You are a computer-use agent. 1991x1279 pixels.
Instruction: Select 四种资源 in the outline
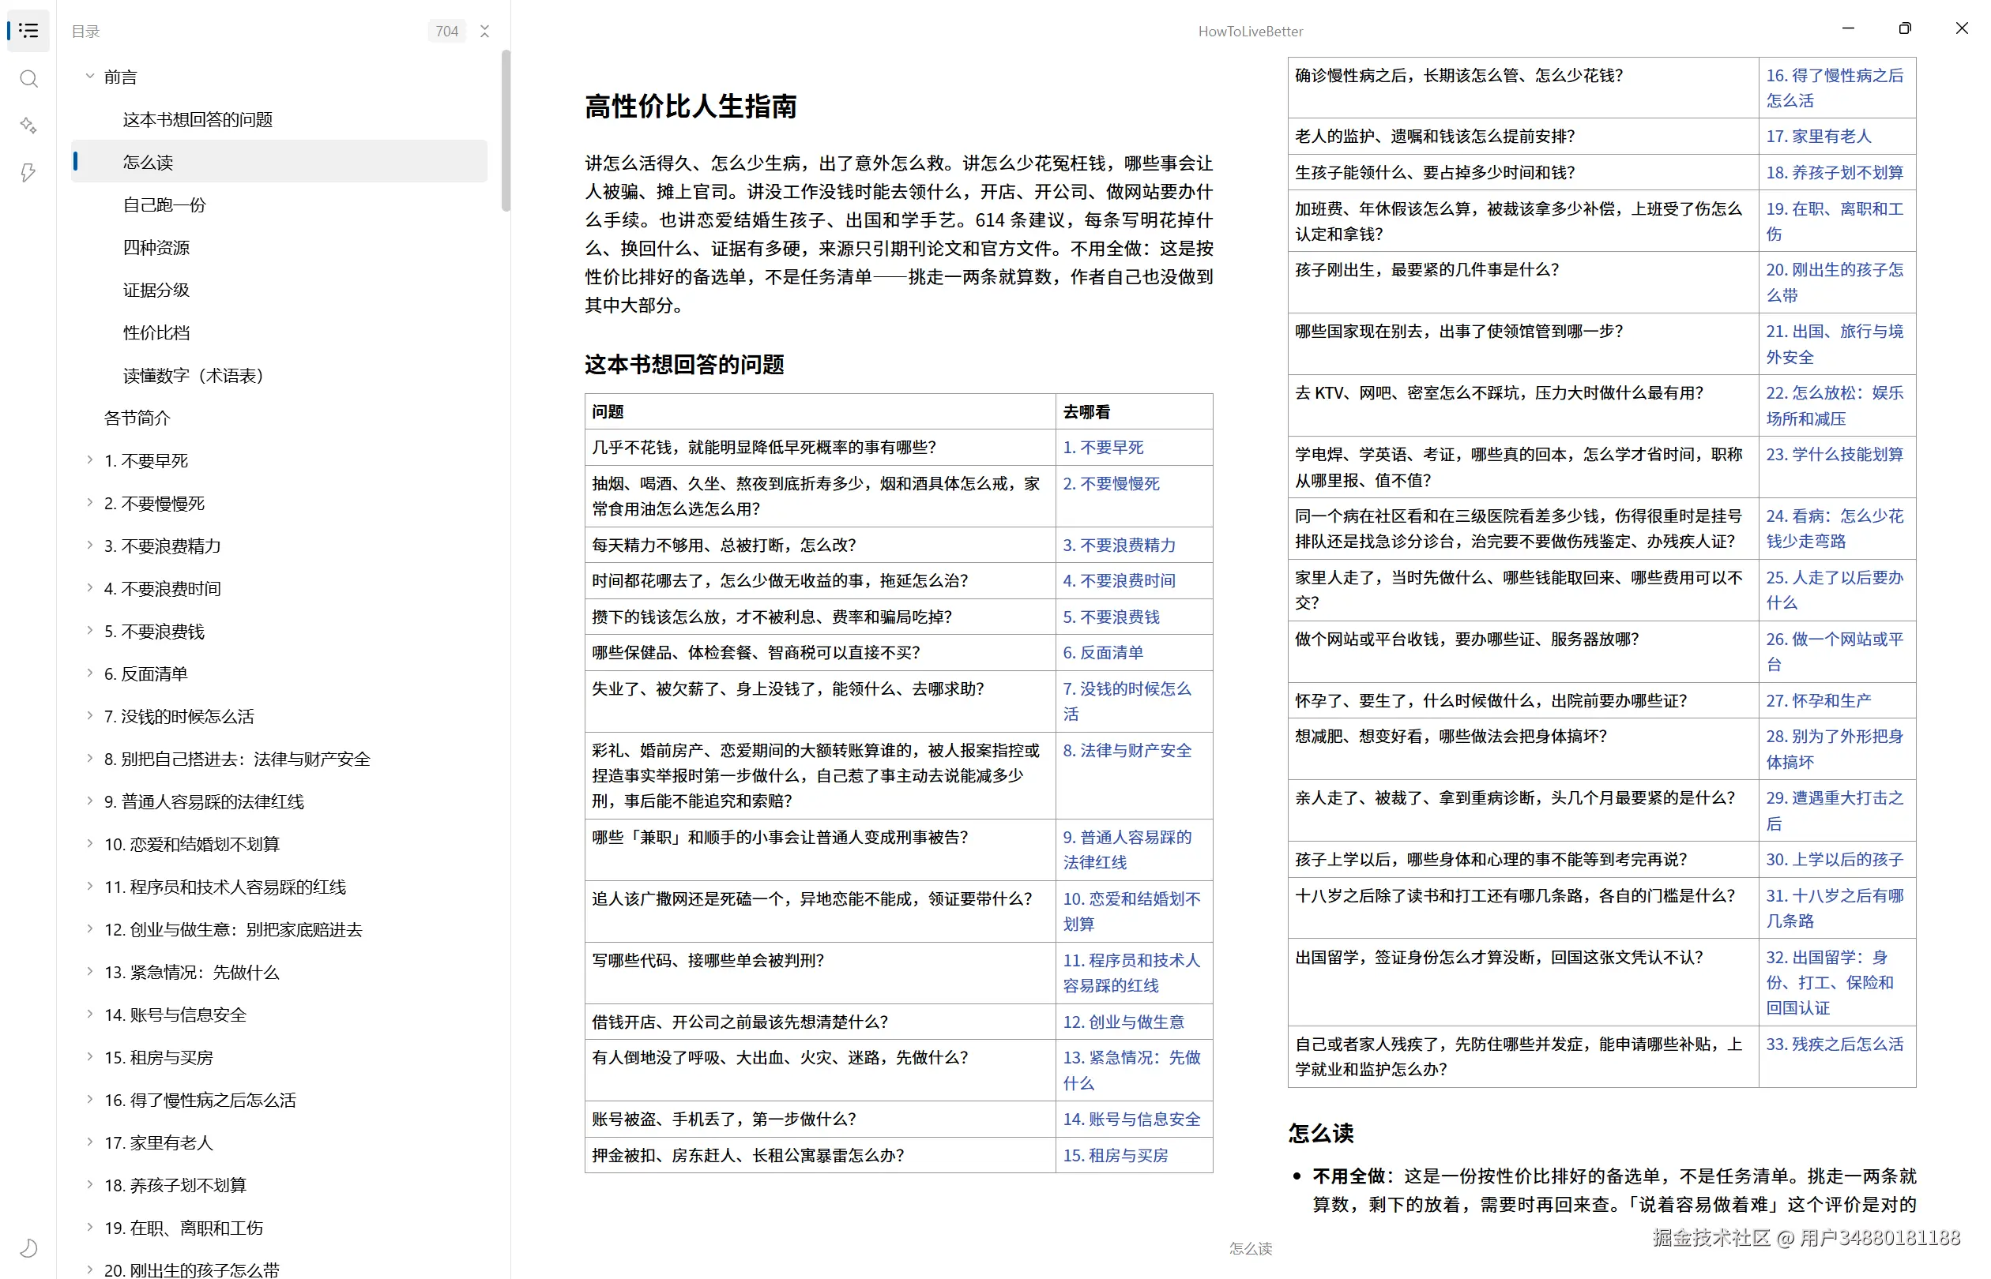coord(156,247)
